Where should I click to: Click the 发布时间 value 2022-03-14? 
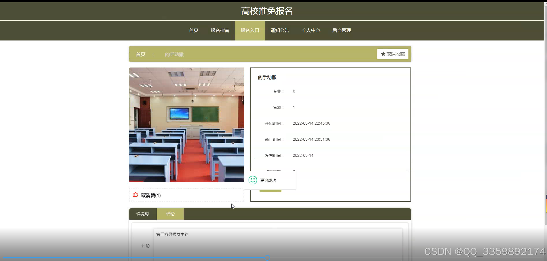[x=303, y=155]
